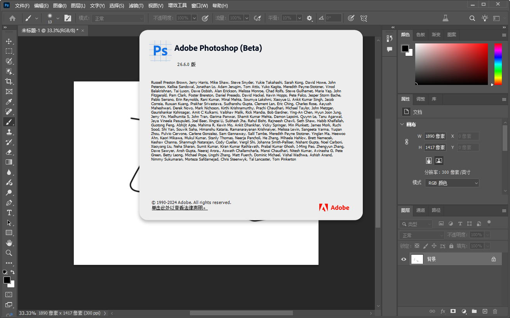The height and width of the screenshot is (318, 510).
Task: Add a layer mask from Layers footer
Action: click(x=453, y=311)
